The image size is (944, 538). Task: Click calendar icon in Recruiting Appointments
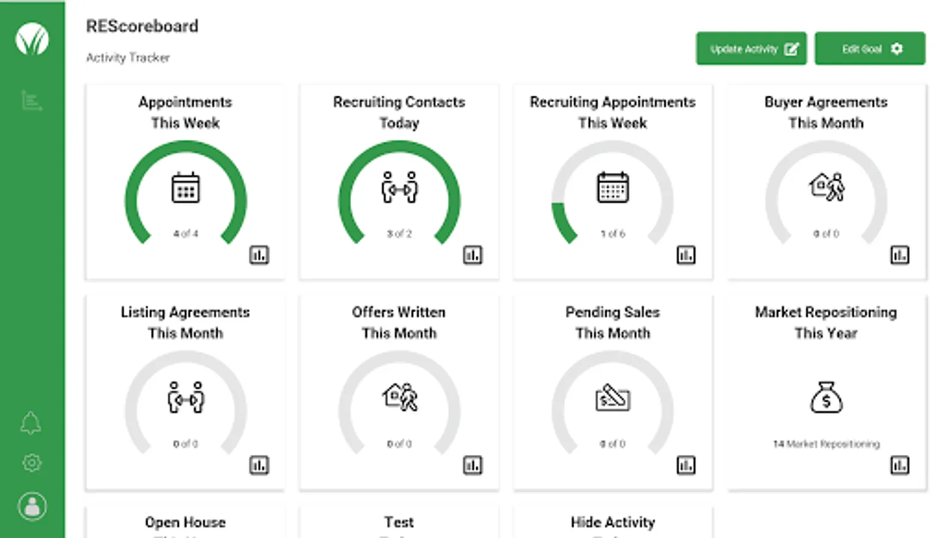[613, 188]
